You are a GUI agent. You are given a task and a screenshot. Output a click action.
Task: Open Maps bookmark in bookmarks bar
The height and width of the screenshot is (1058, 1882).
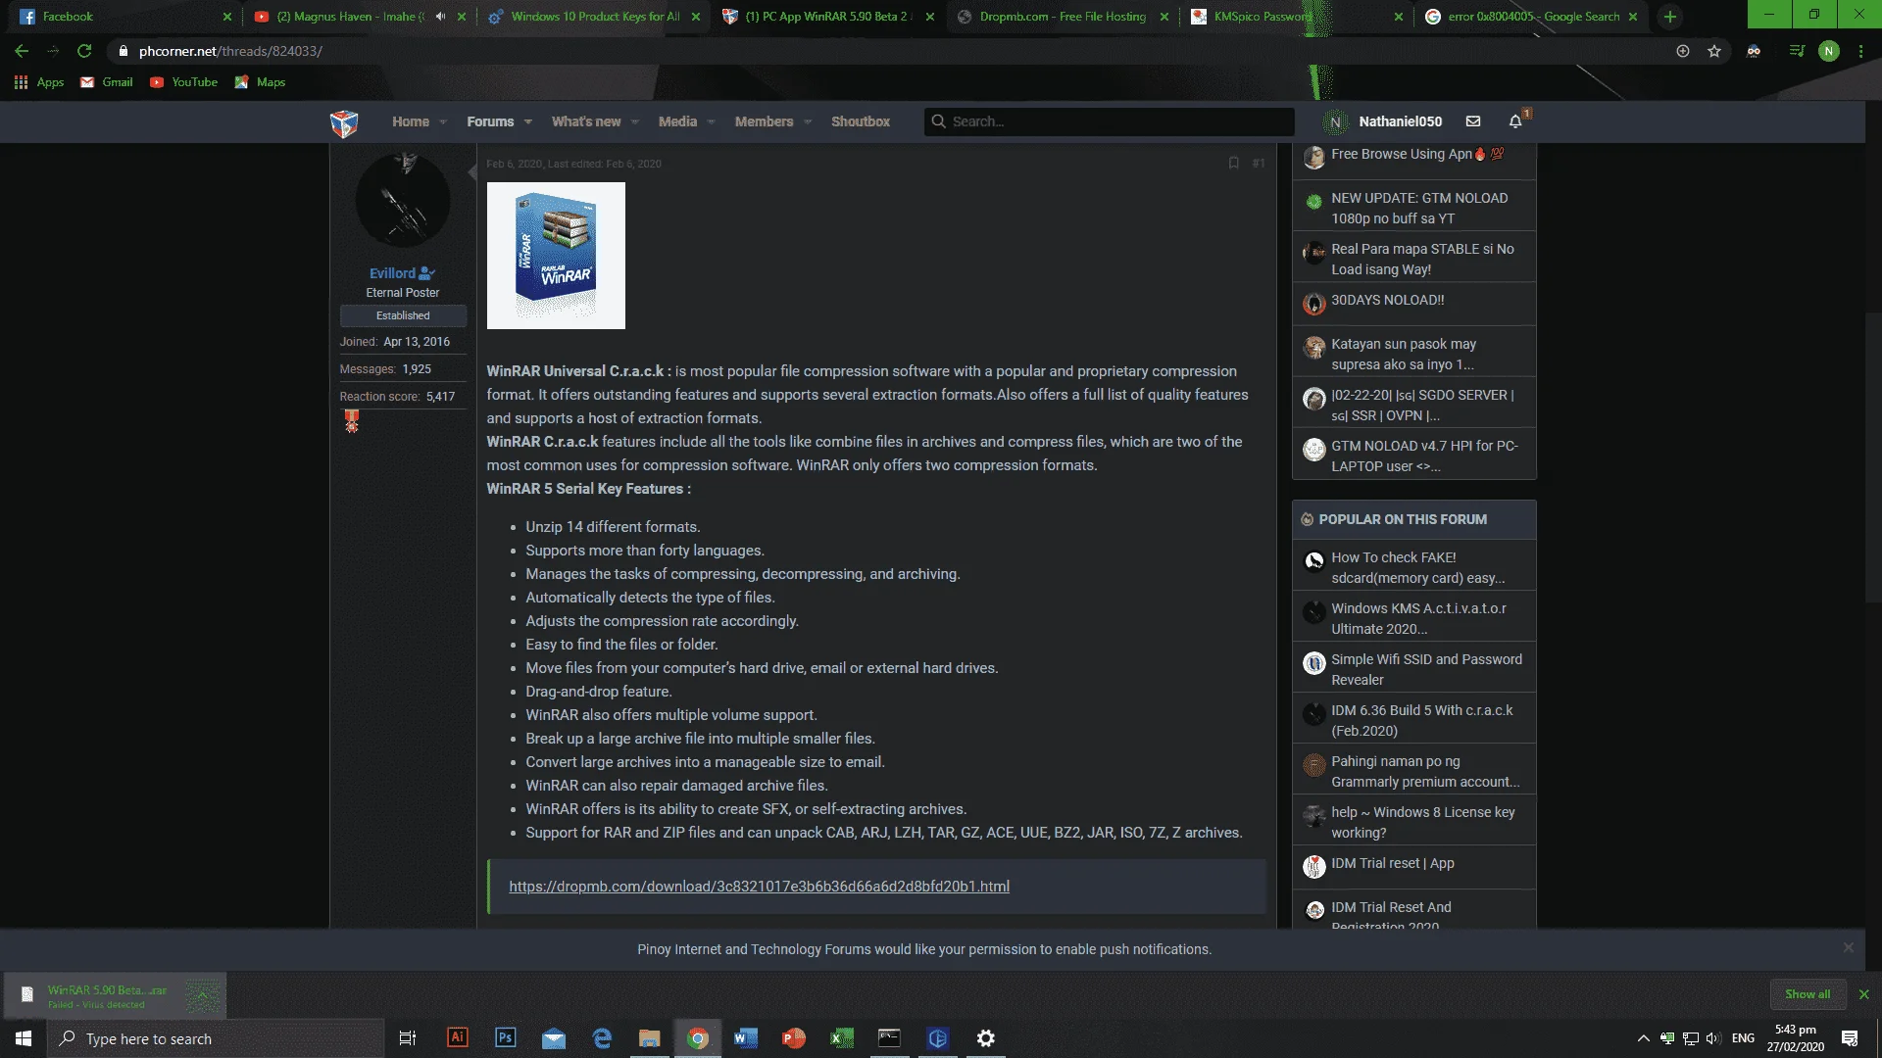[x=261, y=82]
